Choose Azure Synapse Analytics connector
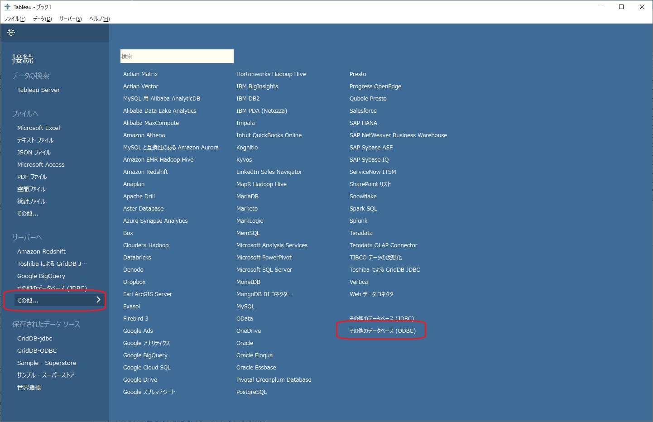Image resolution: width=653 pixels, height=422 pixels. point(155,221)
